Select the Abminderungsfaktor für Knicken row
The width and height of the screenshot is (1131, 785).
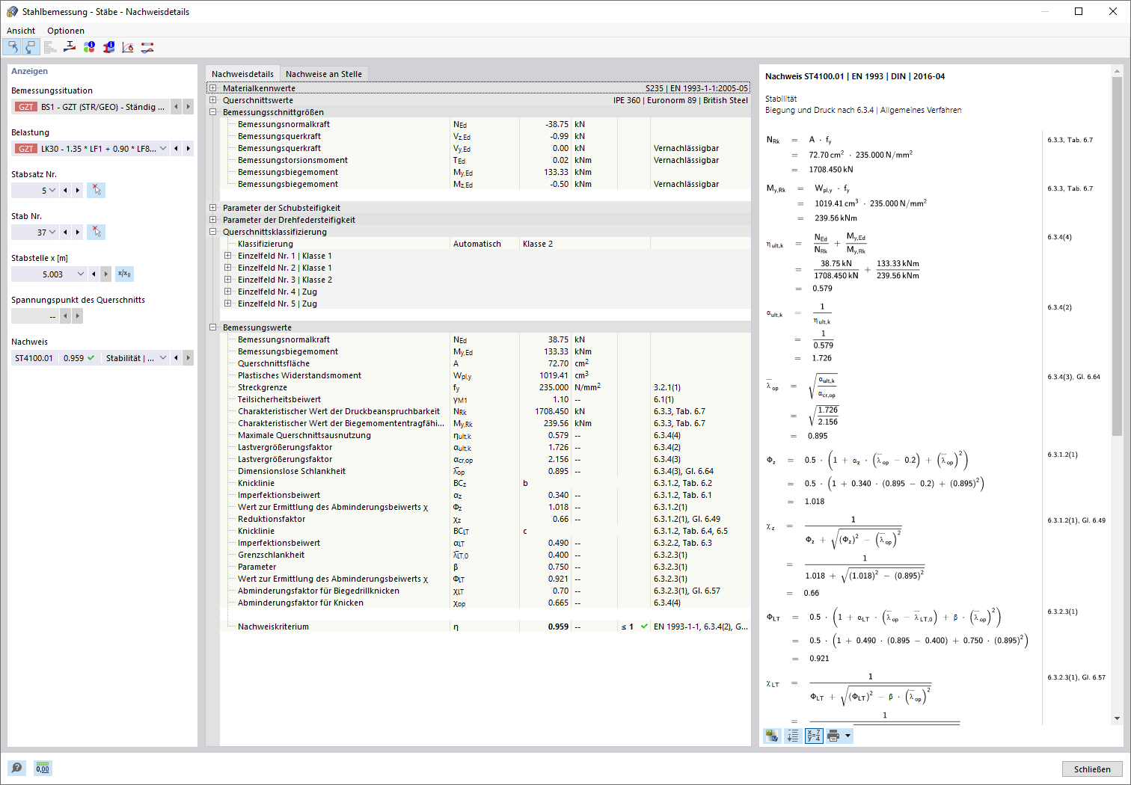485,603
